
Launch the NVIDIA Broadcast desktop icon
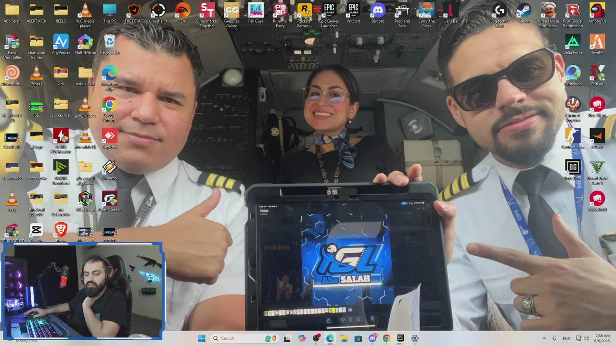coord(61,172)
